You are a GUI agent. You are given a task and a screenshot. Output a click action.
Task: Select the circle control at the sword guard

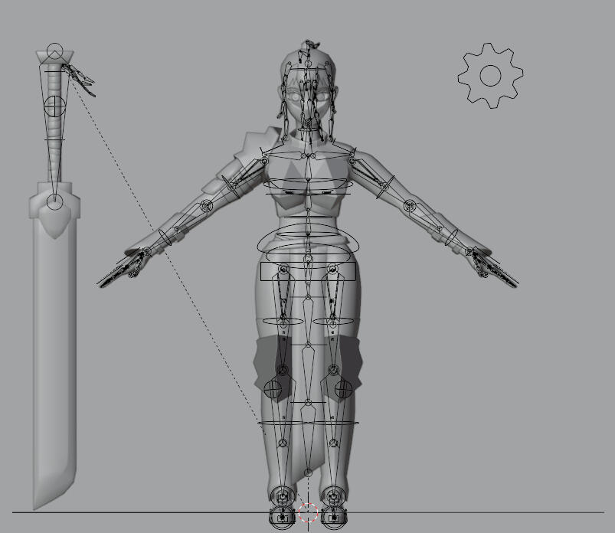[54, 201]
